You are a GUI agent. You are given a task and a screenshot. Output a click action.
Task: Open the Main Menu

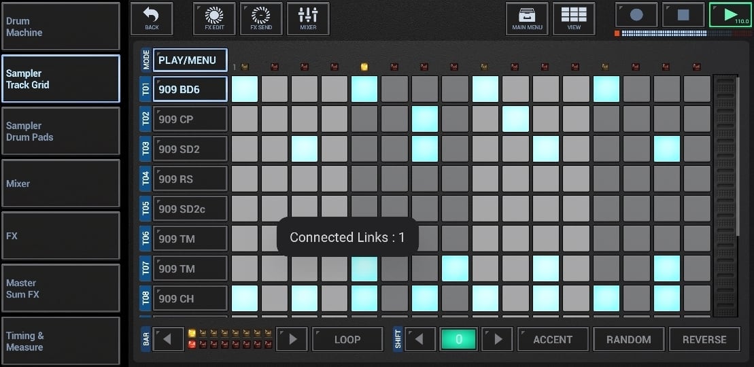527,19
